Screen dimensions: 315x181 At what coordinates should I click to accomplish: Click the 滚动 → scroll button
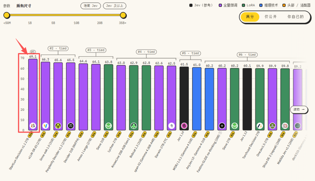coord(299,109)
